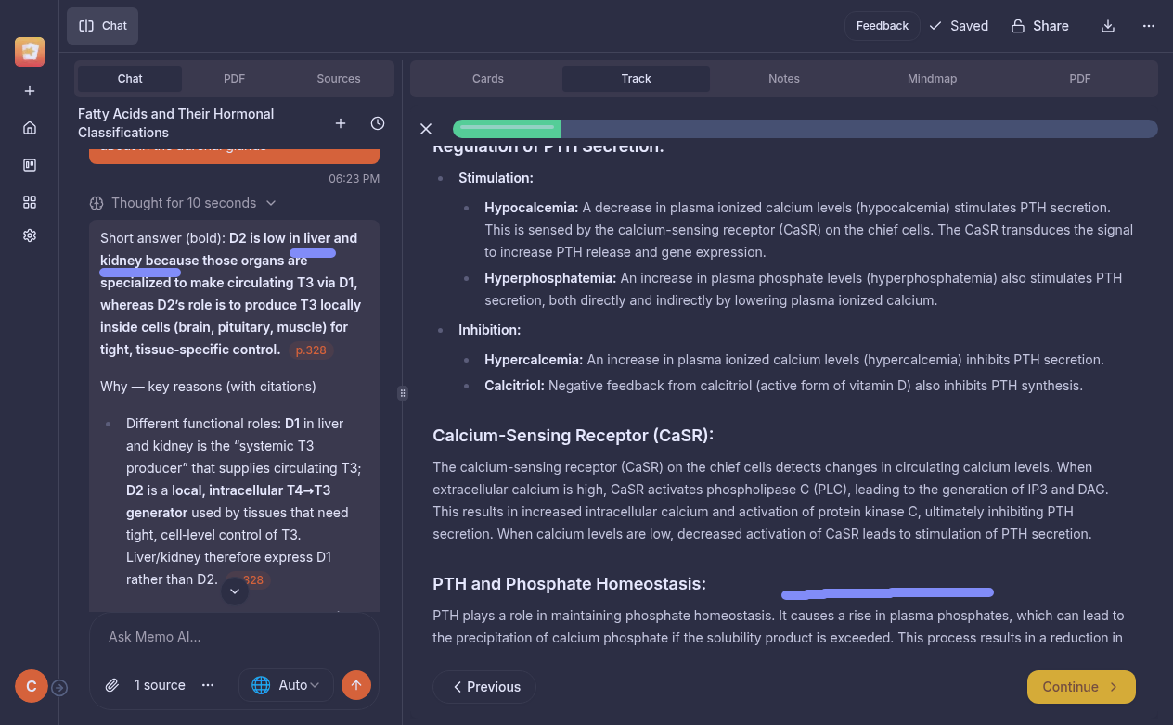Click the paperclip attach icon
This screenshot has width=1173, height=725.
point(112,685)
